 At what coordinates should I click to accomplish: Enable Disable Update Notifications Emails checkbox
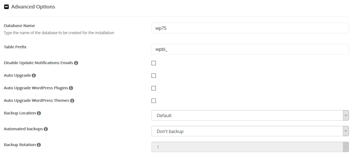tap(154, 63)
